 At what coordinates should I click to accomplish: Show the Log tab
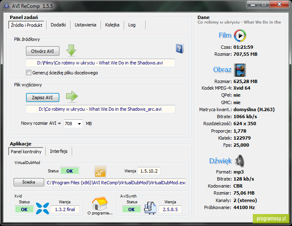pyautogui.click(x=132, y=25)
